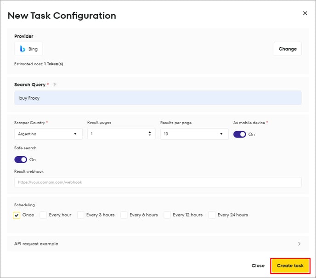Click the 'Provider' heading

24,36
